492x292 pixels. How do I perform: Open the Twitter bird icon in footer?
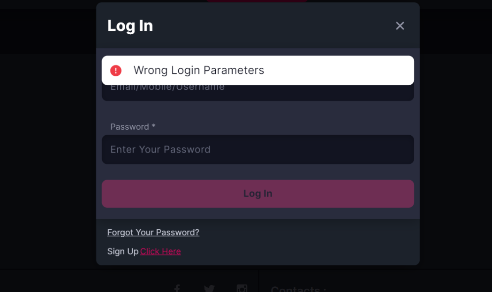[x=209, y=288]
